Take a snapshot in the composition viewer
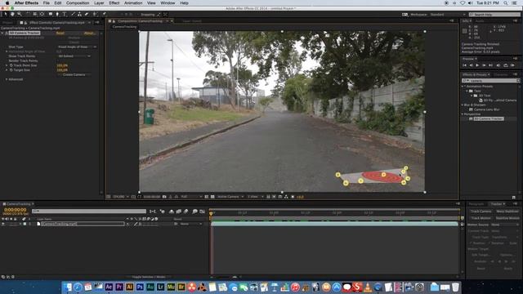This screenshot has height=294, width=523. [x=164, y=197]
